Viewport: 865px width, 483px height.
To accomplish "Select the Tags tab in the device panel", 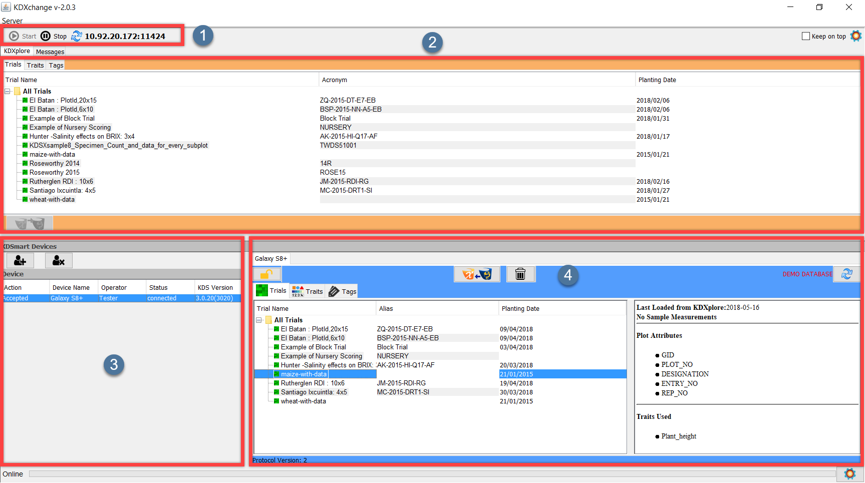I will (343, 291).
